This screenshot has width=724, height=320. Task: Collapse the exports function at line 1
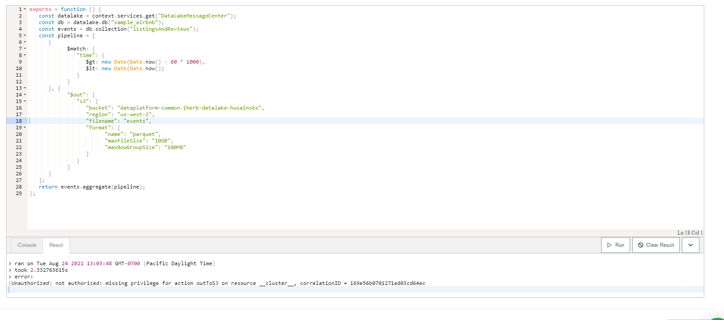pyautogui.click(x=25, y=9)
